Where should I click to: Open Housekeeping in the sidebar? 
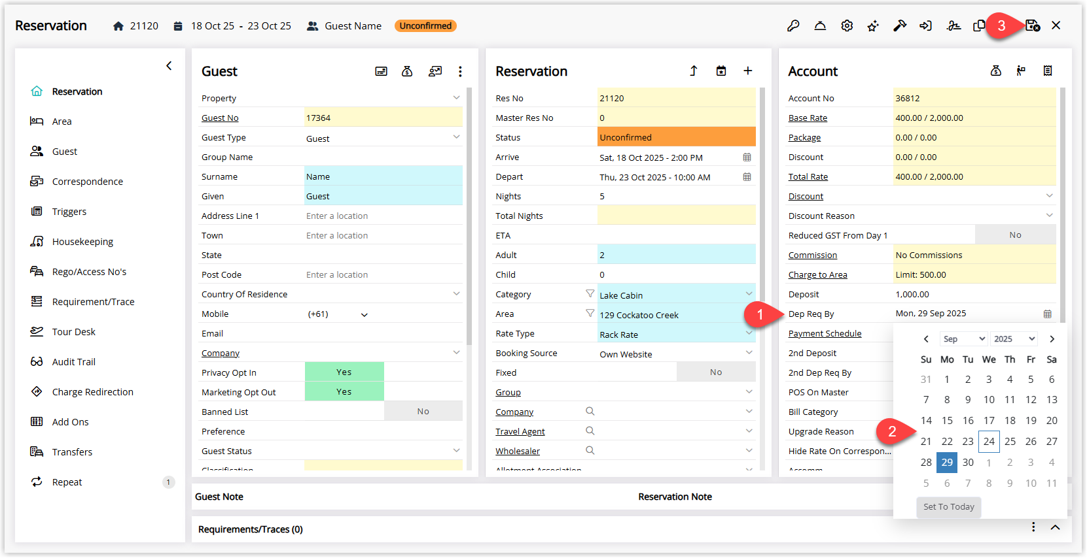82,242
